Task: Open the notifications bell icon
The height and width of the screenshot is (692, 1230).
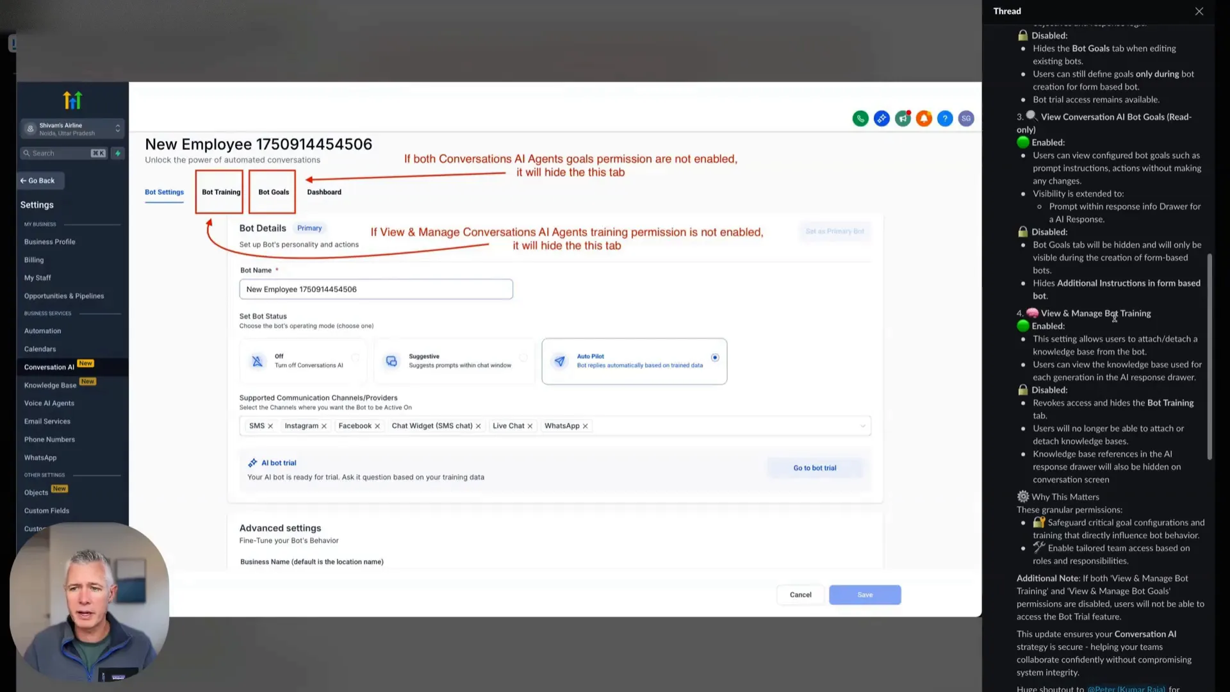Action: point(924,119)
